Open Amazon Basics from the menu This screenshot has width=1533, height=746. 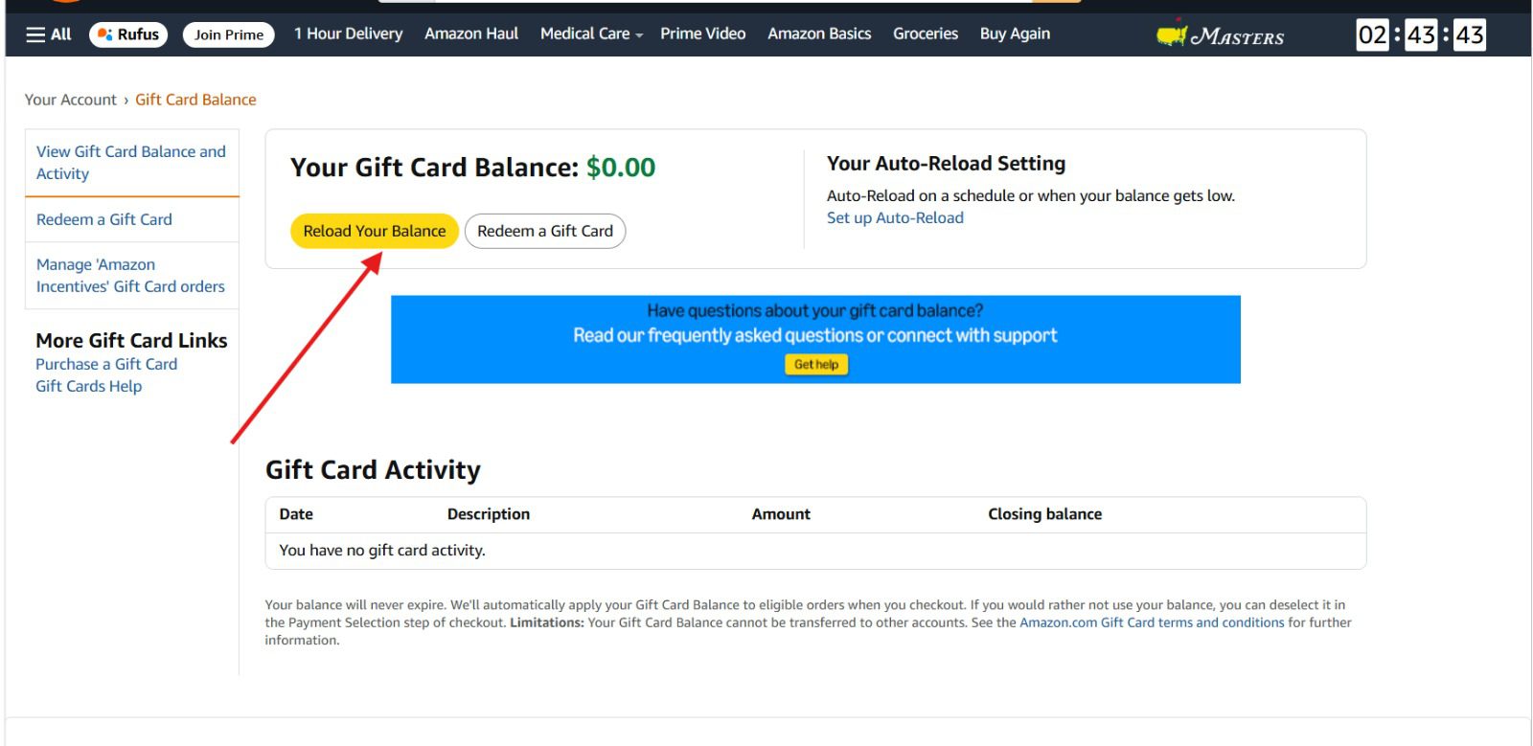point(819,34)
